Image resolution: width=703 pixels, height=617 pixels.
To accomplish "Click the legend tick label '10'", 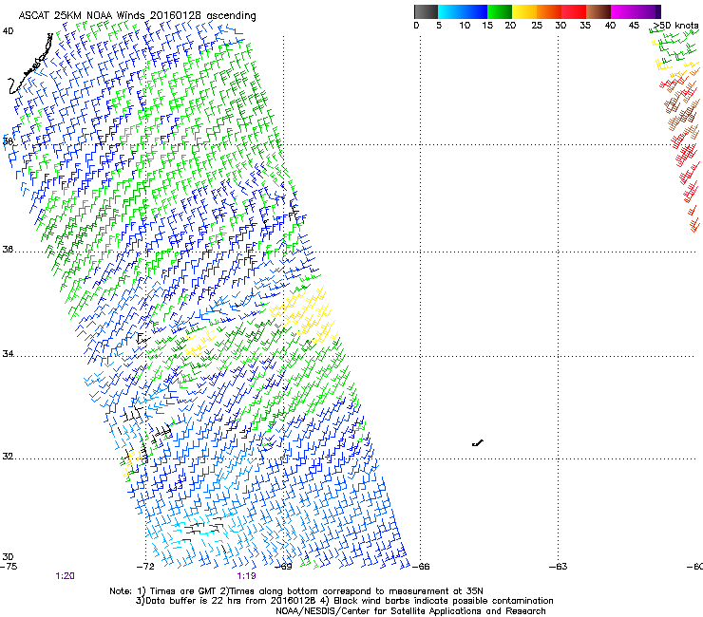I will pos(465,26).
